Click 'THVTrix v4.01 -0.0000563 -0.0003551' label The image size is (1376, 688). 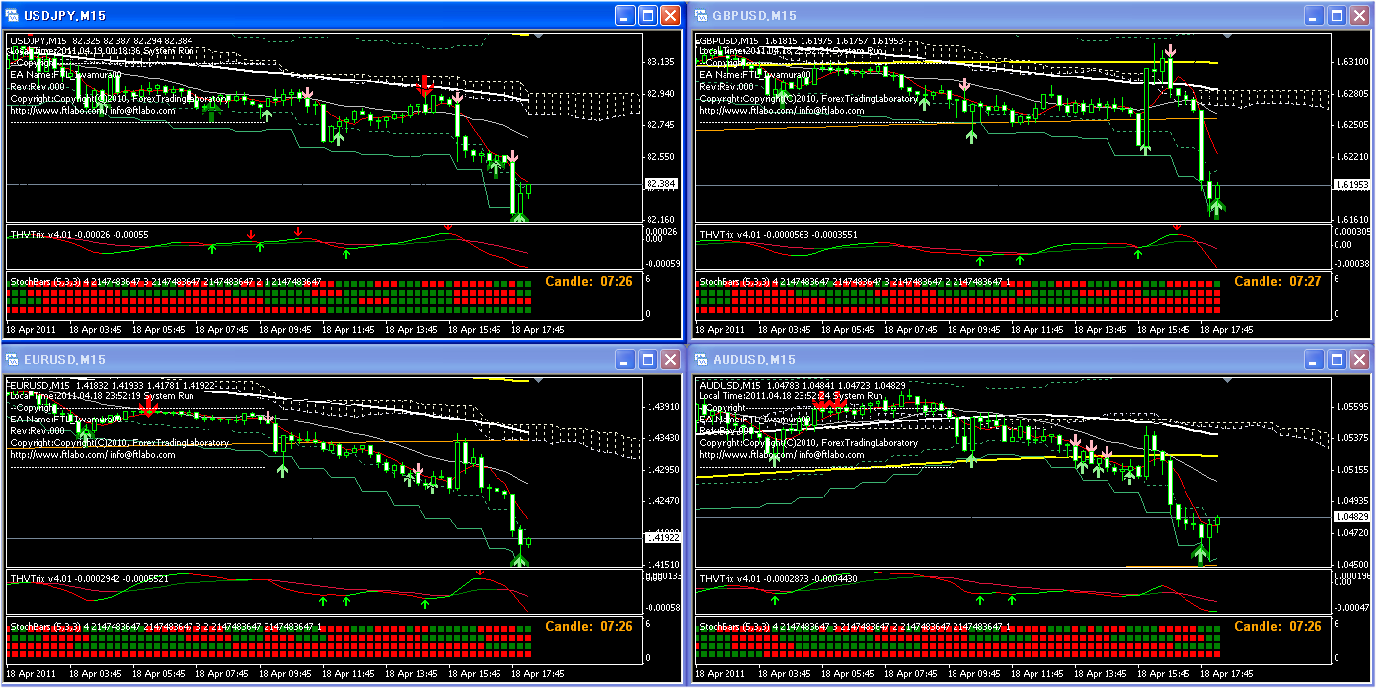coord(779,234)
